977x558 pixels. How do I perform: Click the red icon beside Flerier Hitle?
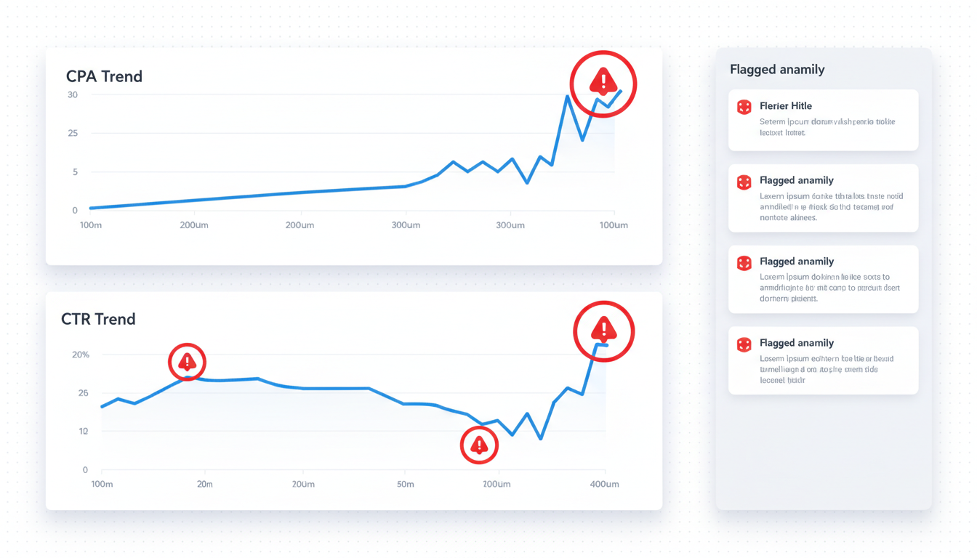point(744,108)
